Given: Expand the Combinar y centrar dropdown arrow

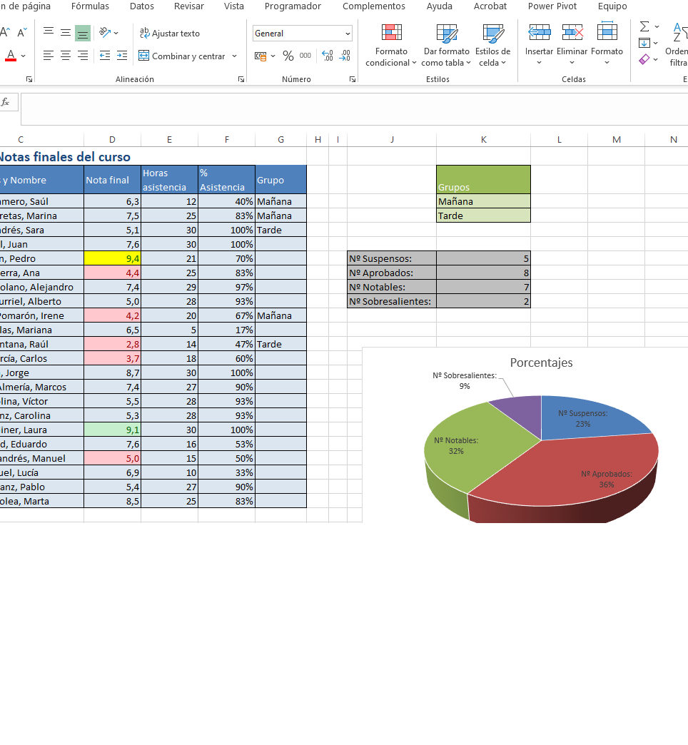Looking at the screenshot, I should click(234, 56).
